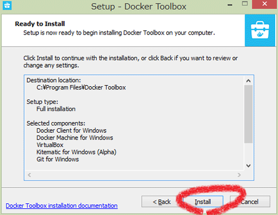Click the scroll left arrow in summary box

tap(29, 175)
